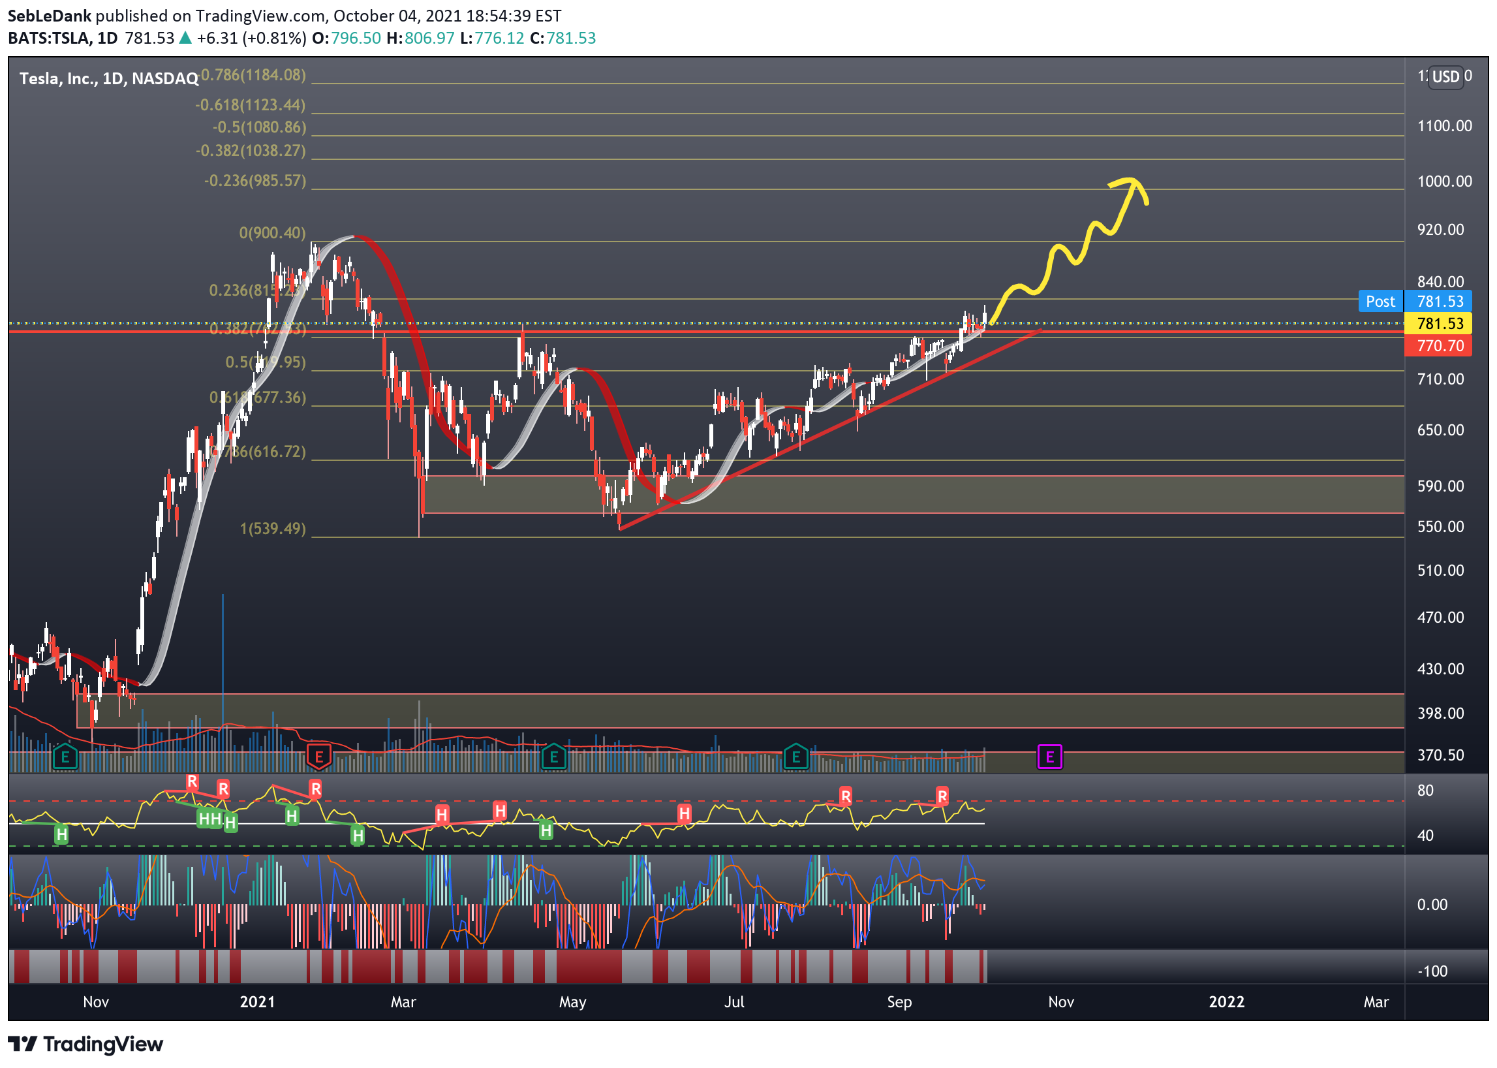This screenshot has height=1068, width=1497.
Task: Click the Tesla, Inc., 1D, NASDAQ title
Action: coord(108,79)
